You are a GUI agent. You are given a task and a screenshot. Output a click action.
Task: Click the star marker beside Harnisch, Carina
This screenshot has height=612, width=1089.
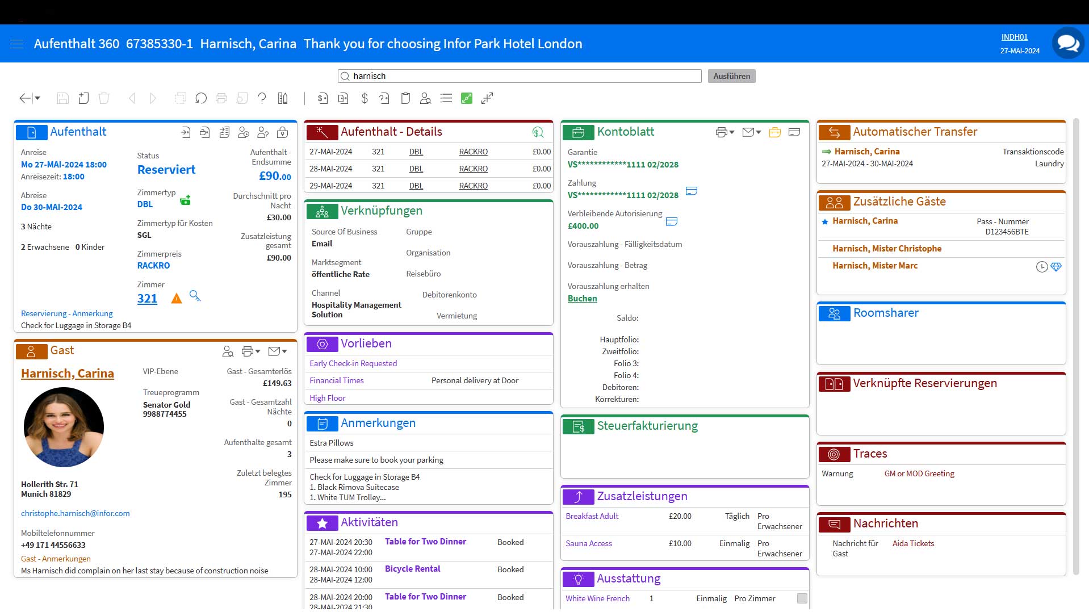(x=825, y=221)
